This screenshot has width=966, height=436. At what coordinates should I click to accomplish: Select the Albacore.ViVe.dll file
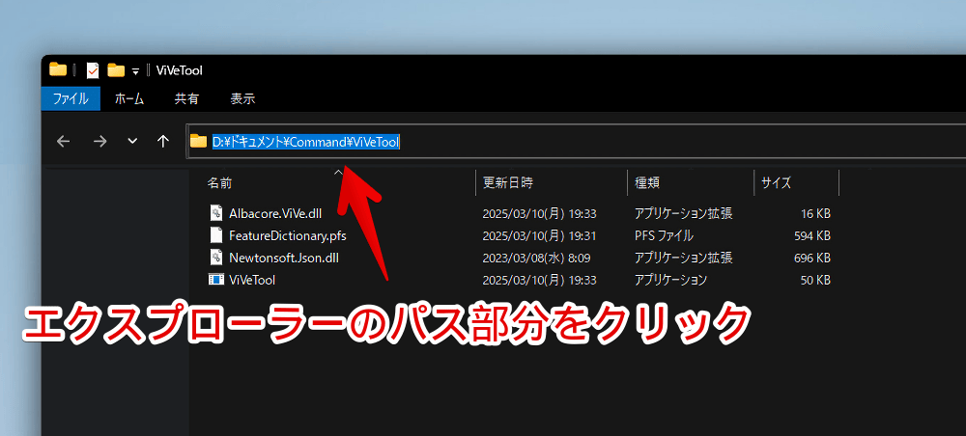tap(276, 213)
